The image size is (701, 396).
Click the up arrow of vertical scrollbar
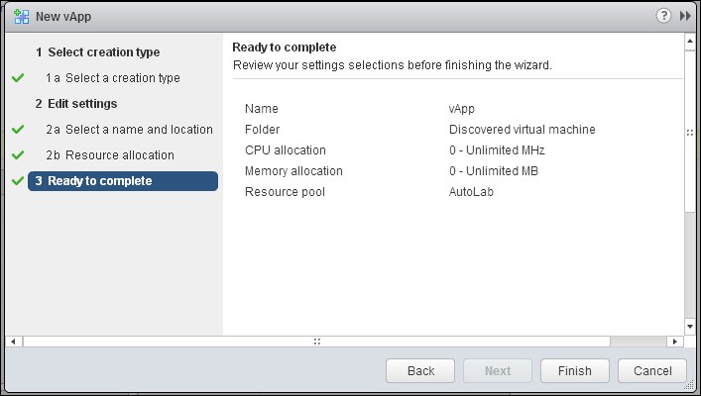(690, 42)
